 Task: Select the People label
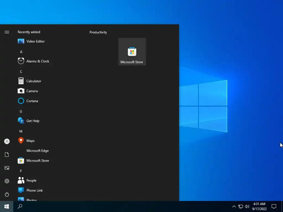click(32, 181)
